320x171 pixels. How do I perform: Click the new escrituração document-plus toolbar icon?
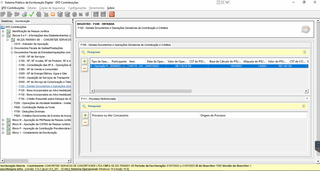click(3, 14)
